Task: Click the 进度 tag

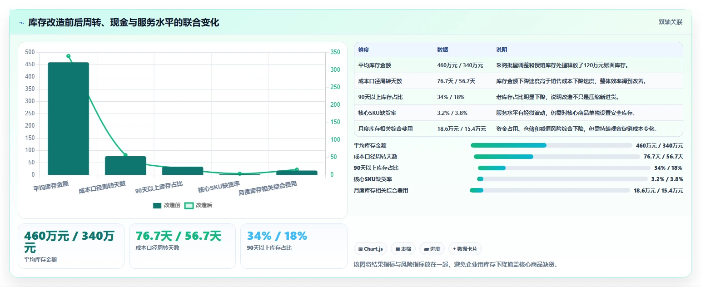Action: [432, 249]
